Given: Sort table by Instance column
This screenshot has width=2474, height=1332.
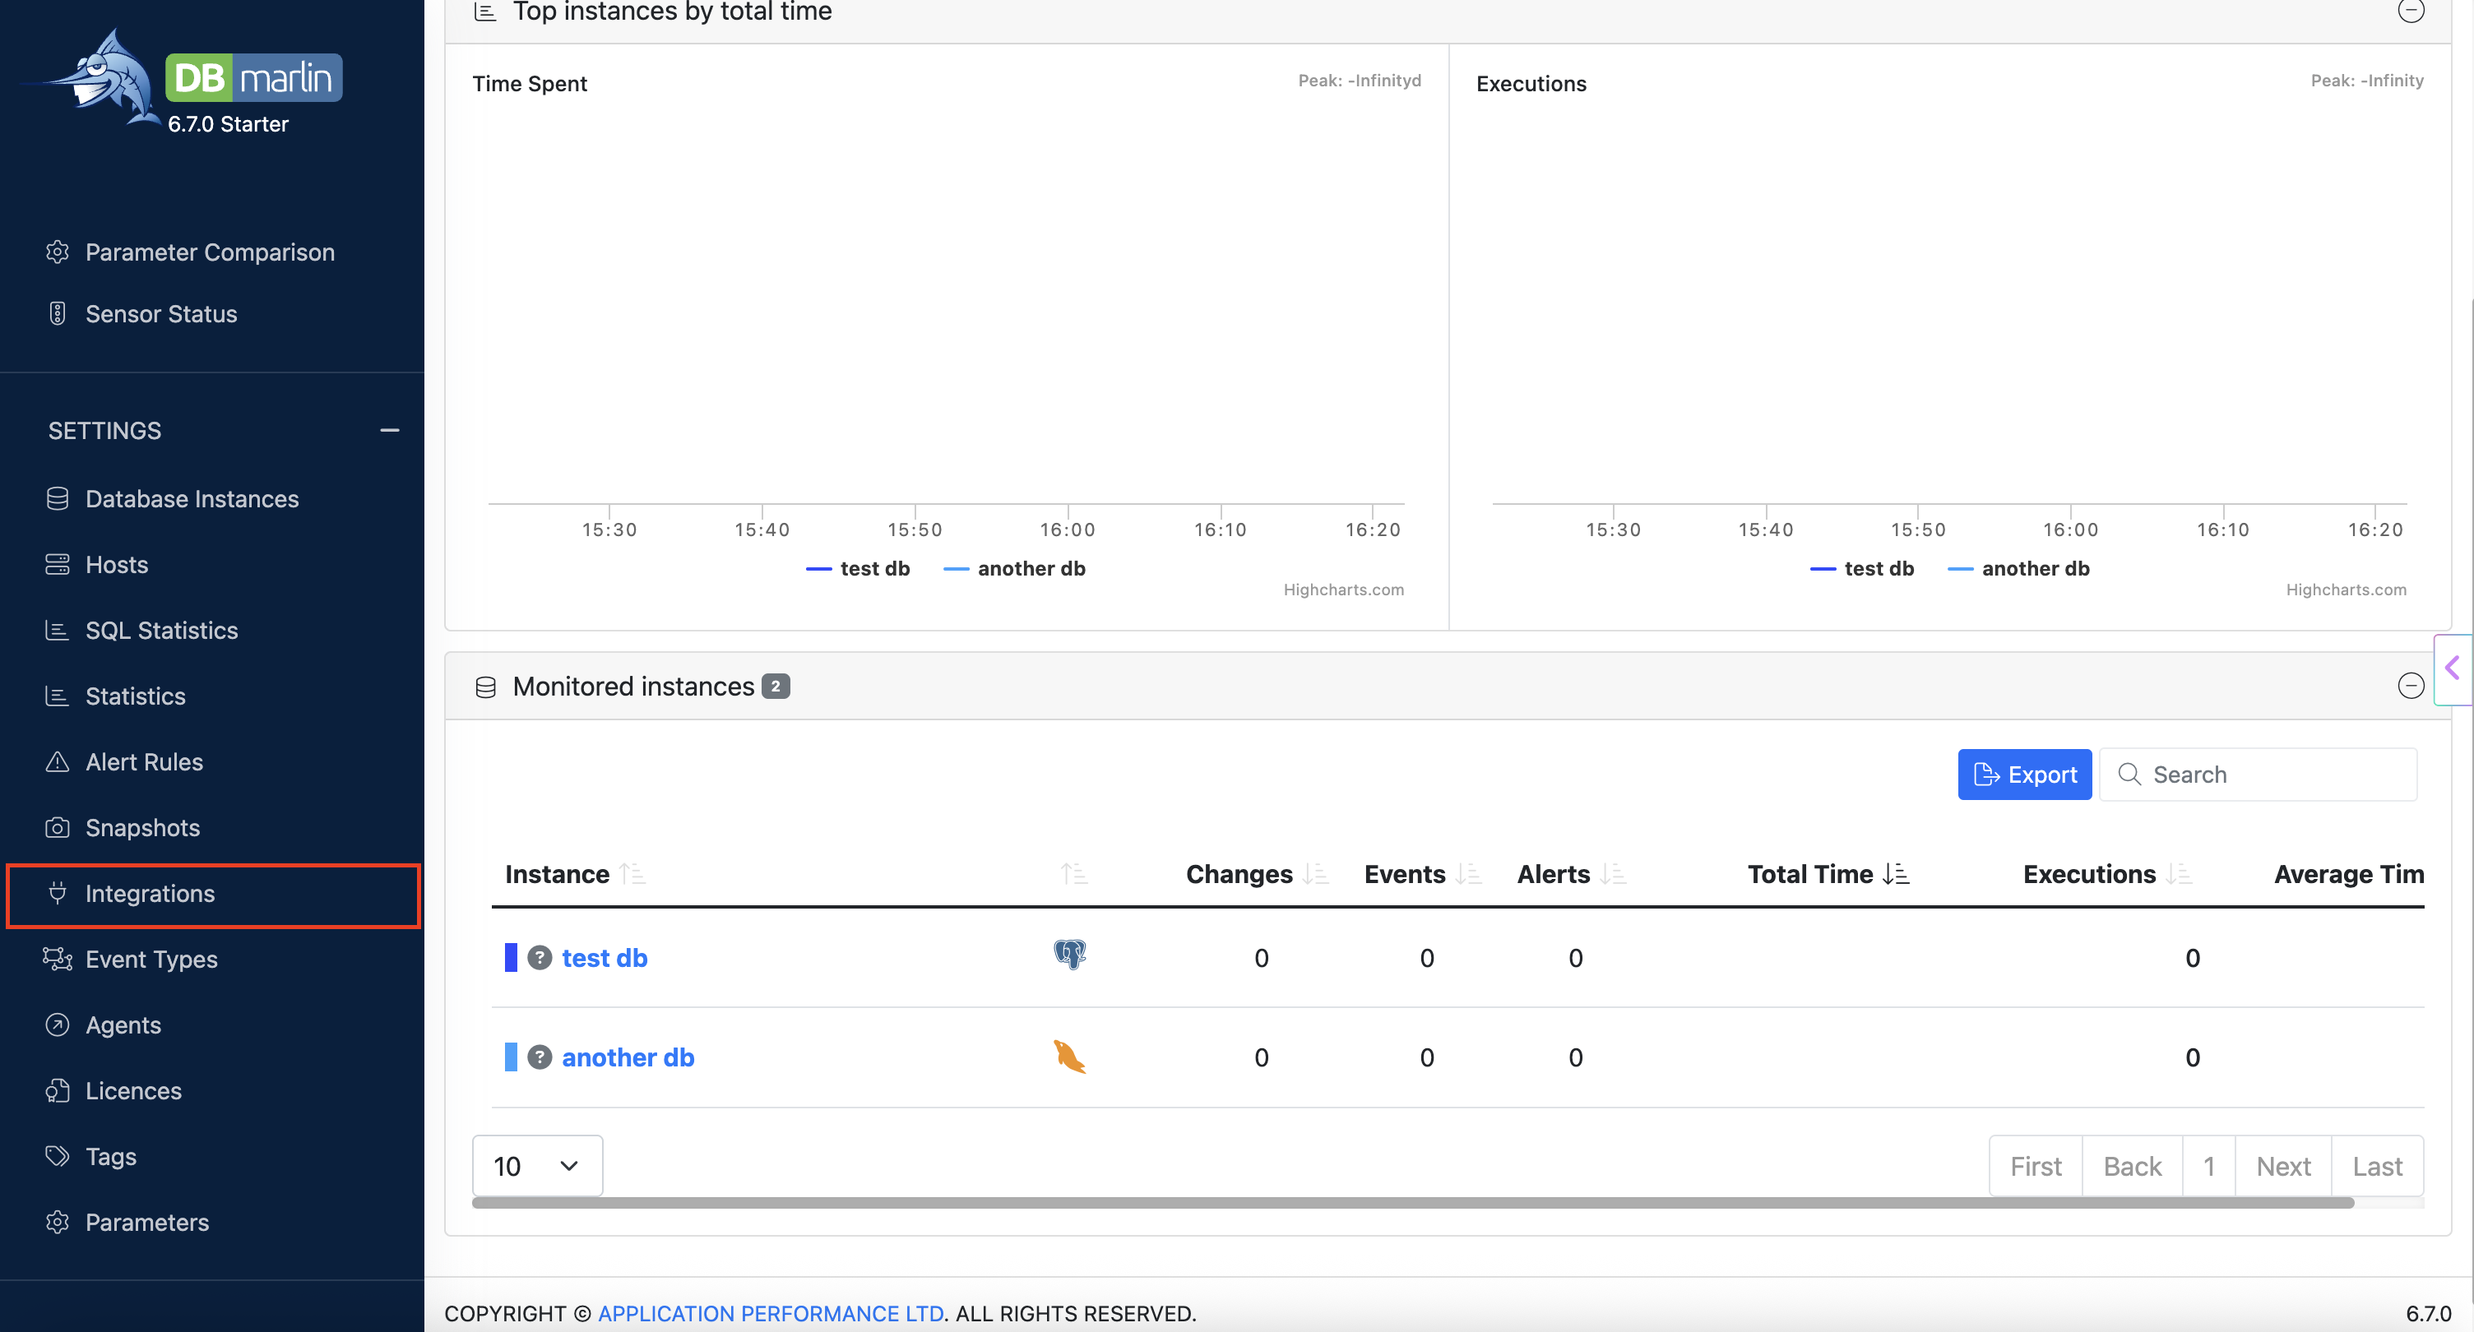Looking at the screenshot, I should tap(574, 874).
